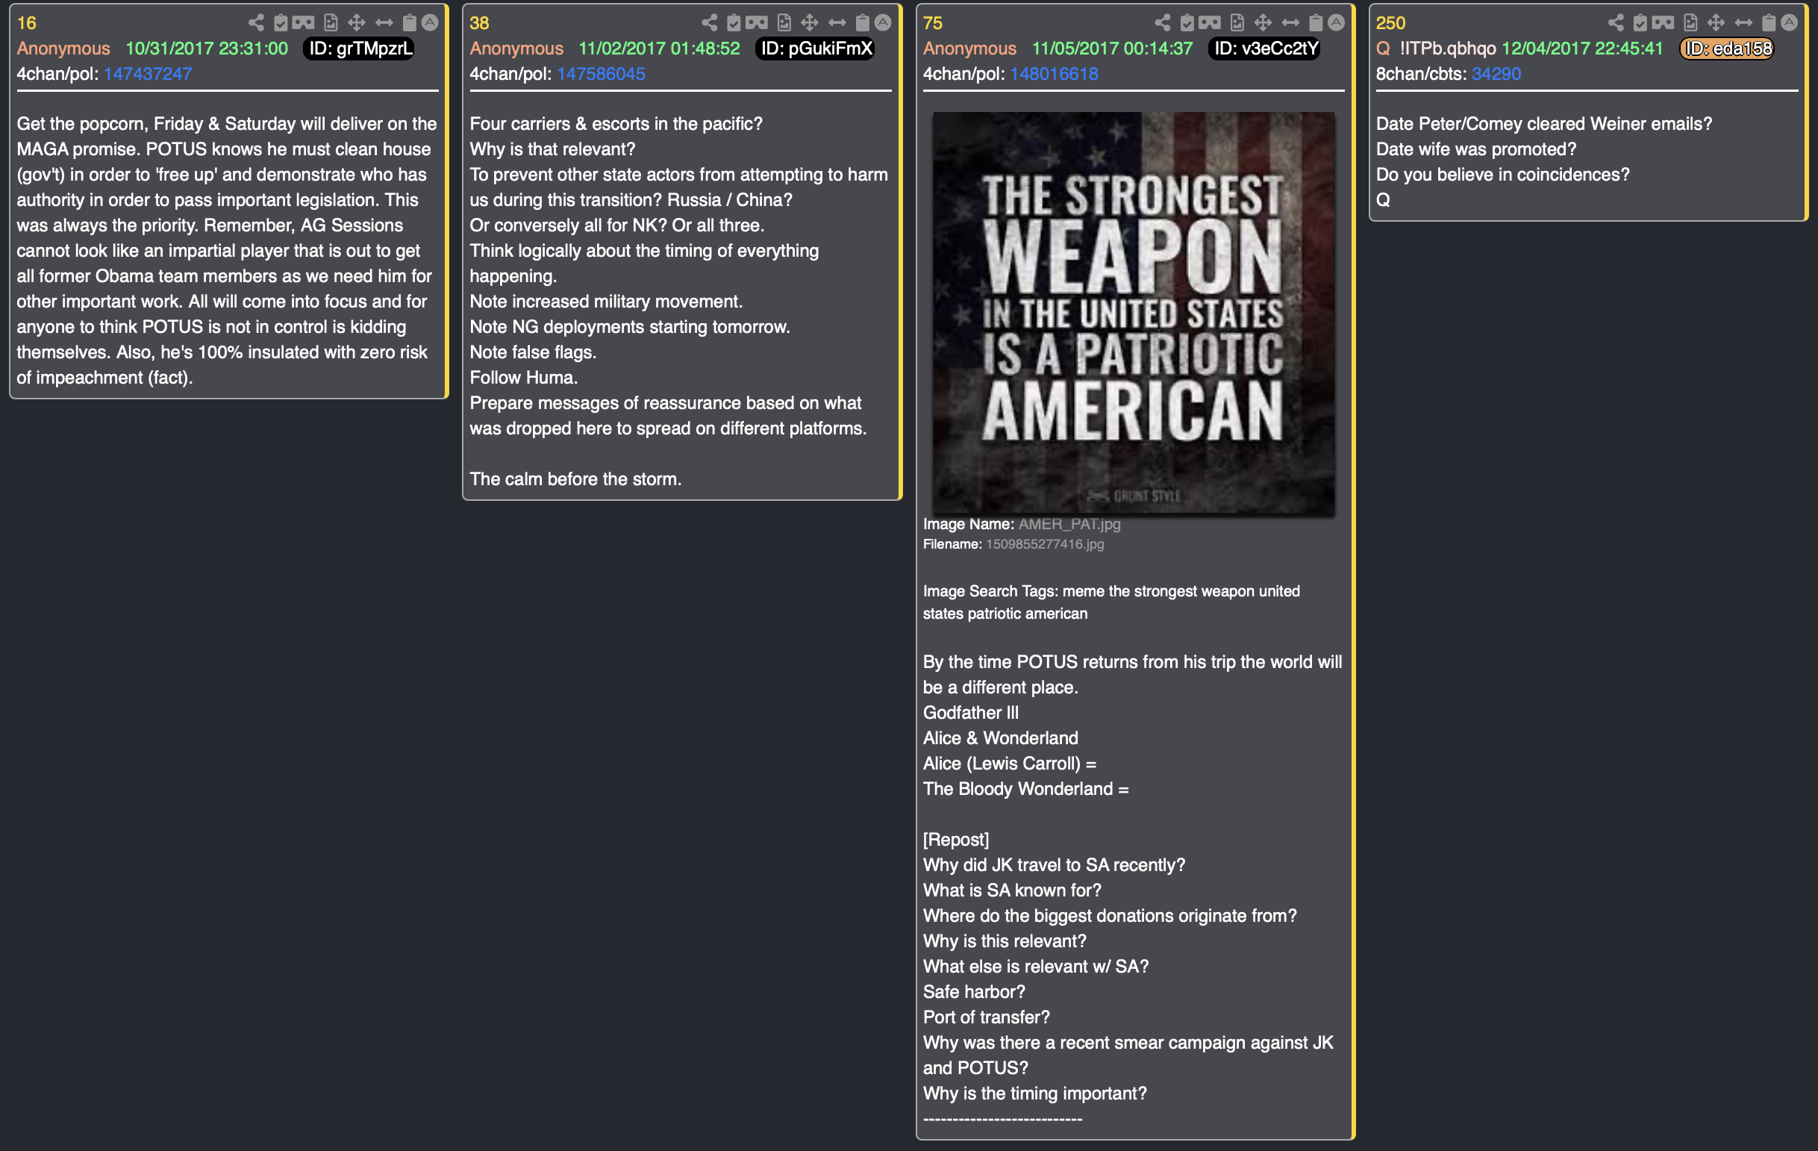Click the VR goggles icon on post 16

coord(304,22)
